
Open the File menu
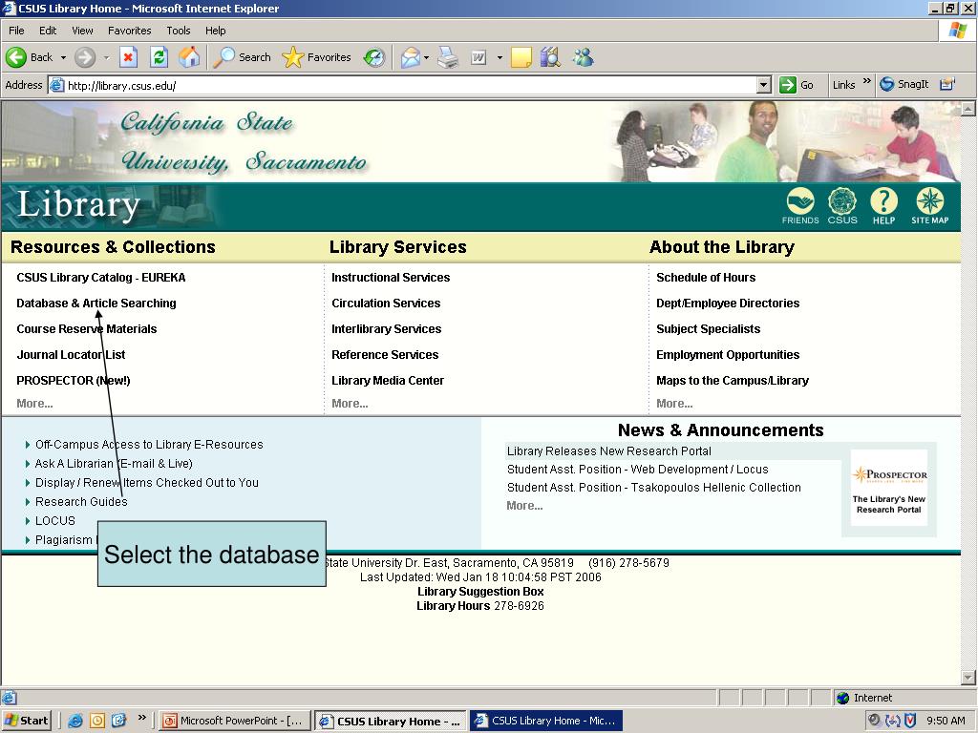point(16,31)
